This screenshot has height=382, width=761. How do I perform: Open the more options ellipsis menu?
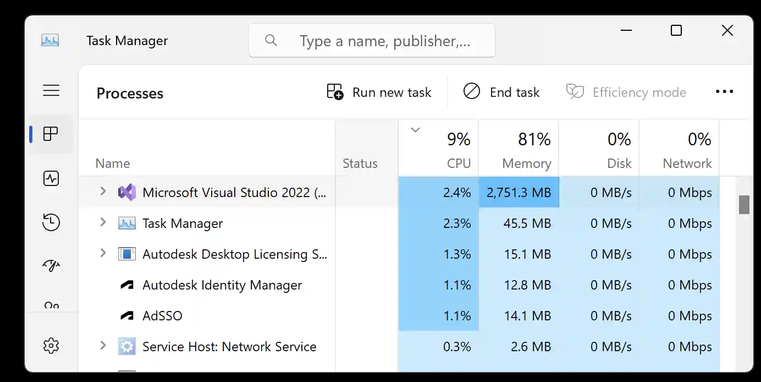pos(724,91)
